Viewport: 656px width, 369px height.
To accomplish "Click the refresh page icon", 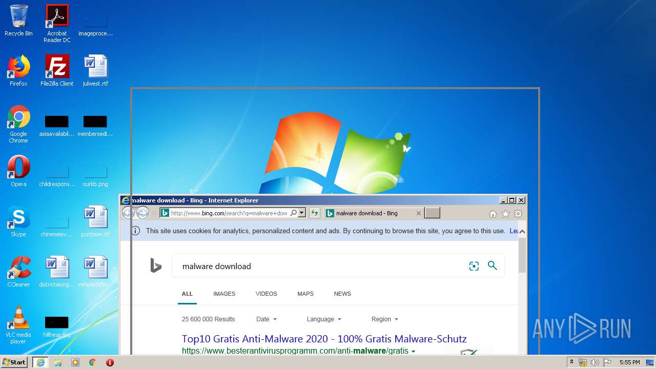I will pyautogui.click(x=314, y=213).
